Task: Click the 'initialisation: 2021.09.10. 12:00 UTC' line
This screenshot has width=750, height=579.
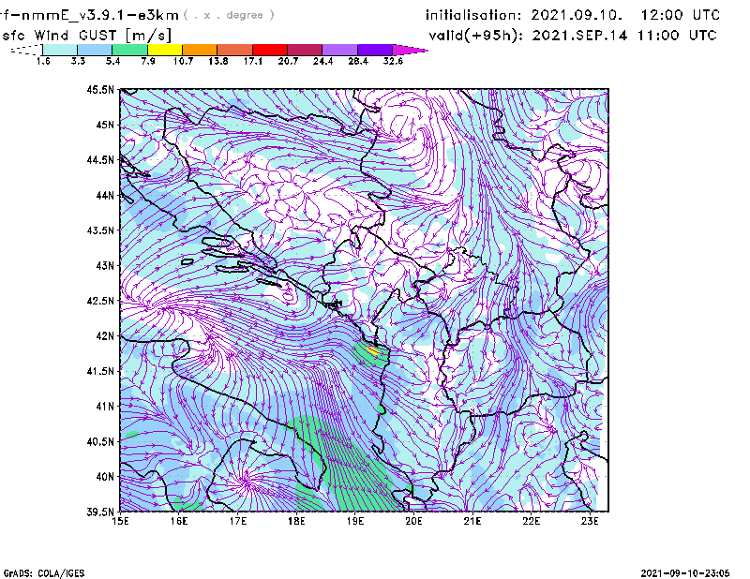Action: (573, 15)
